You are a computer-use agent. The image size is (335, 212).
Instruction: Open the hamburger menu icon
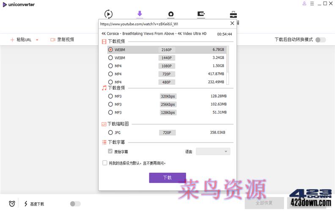(312, 3)
